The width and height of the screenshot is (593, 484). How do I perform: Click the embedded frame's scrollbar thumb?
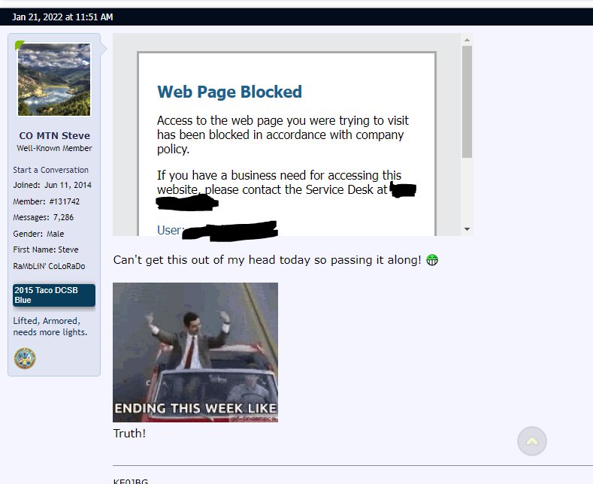click(x=467, y=101)
